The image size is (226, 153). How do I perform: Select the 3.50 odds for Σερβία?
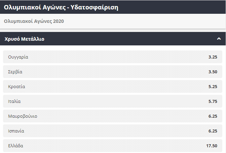(213, 72)
